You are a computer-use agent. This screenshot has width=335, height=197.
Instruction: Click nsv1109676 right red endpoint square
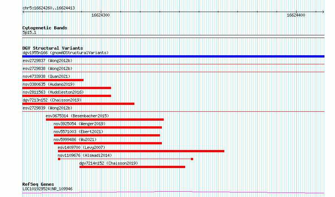192,159
